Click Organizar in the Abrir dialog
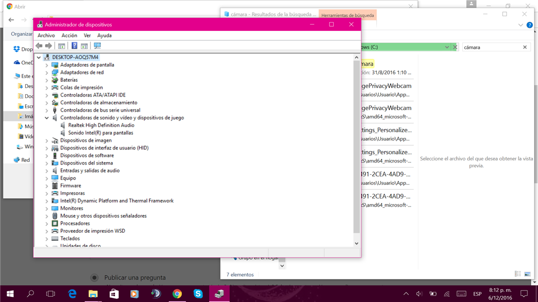The image size is (538, 302). click(22, 34)
